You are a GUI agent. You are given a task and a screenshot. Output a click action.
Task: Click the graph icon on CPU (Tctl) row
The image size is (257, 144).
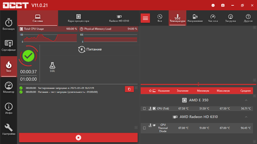coord(150,108)
